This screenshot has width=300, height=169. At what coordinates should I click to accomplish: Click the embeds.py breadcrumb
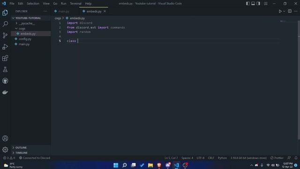coord(75,18)
